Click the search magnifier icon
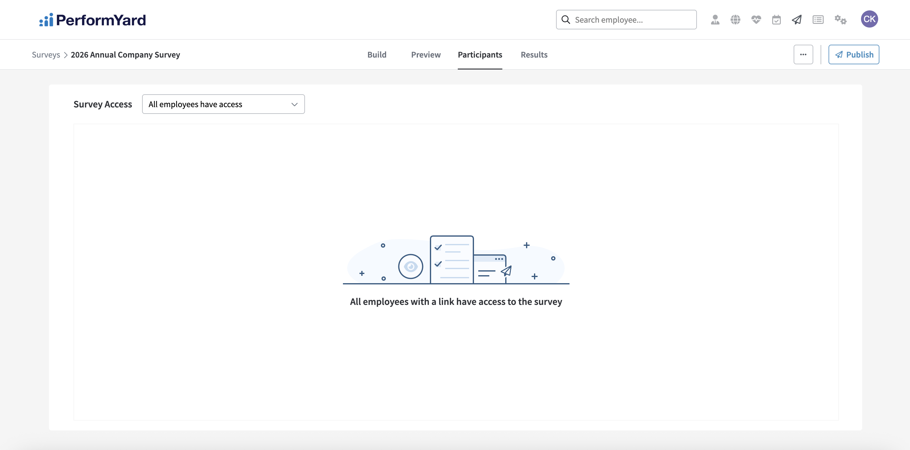The height and width of the screenshot is (450, 910). [x=566, y=20]
